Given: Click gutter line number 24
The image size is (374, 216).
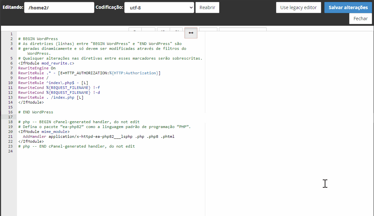Looking at the screenshot, I should click(x=10, y=151).
